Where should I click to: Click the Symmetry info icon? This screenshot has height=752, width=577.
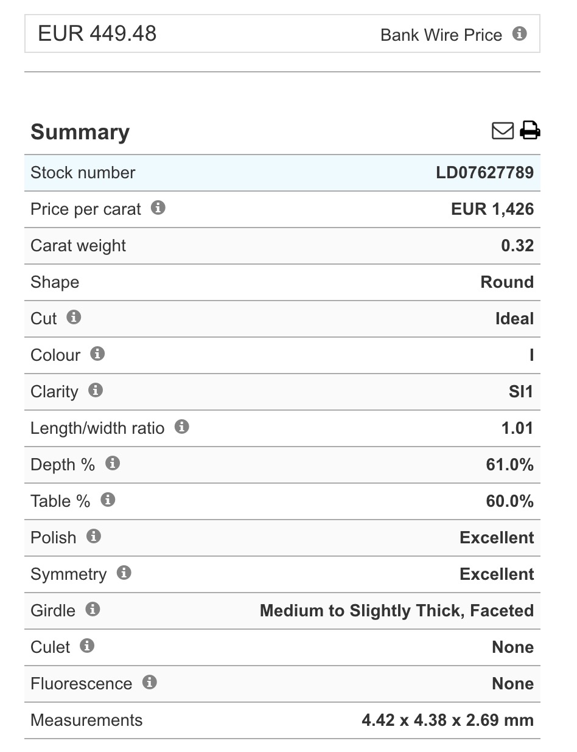point(124,573)
